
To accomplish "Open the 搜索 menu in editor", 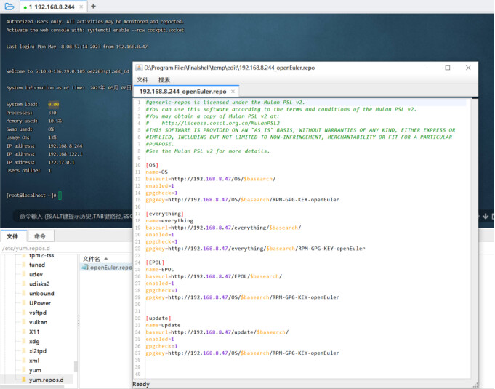I will pyautogui.click(x=164, y=80).
